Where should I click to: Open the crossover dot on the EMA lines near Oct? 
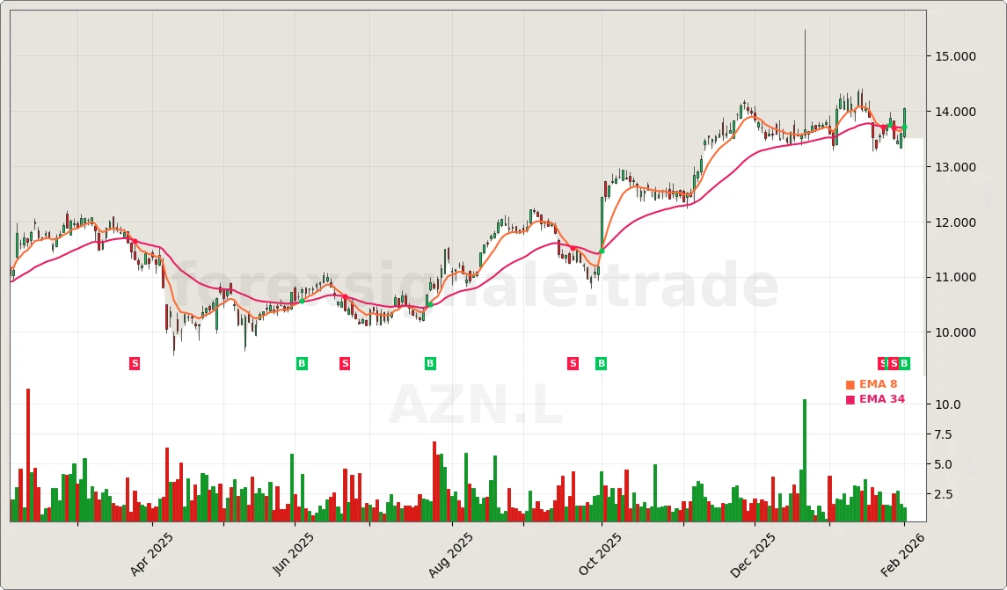pyautogui.click(x=602, y=251)
